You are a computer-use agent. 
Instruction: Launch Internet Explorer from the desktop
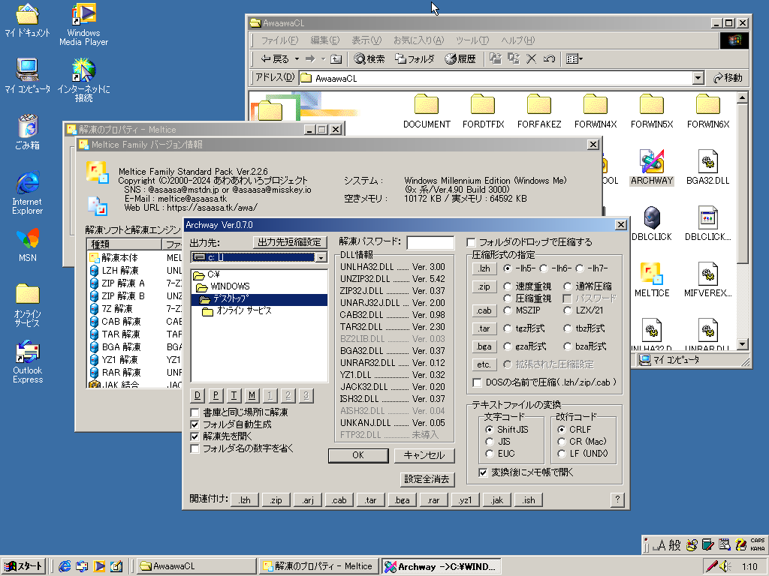click(27, 184)
